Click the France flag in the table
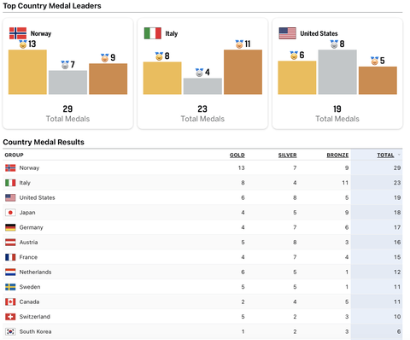410x340 pixels. [x=10, y=257]
